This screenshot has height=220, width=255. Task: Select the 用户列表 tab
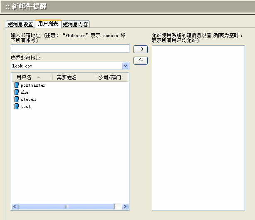coord(48,24)
